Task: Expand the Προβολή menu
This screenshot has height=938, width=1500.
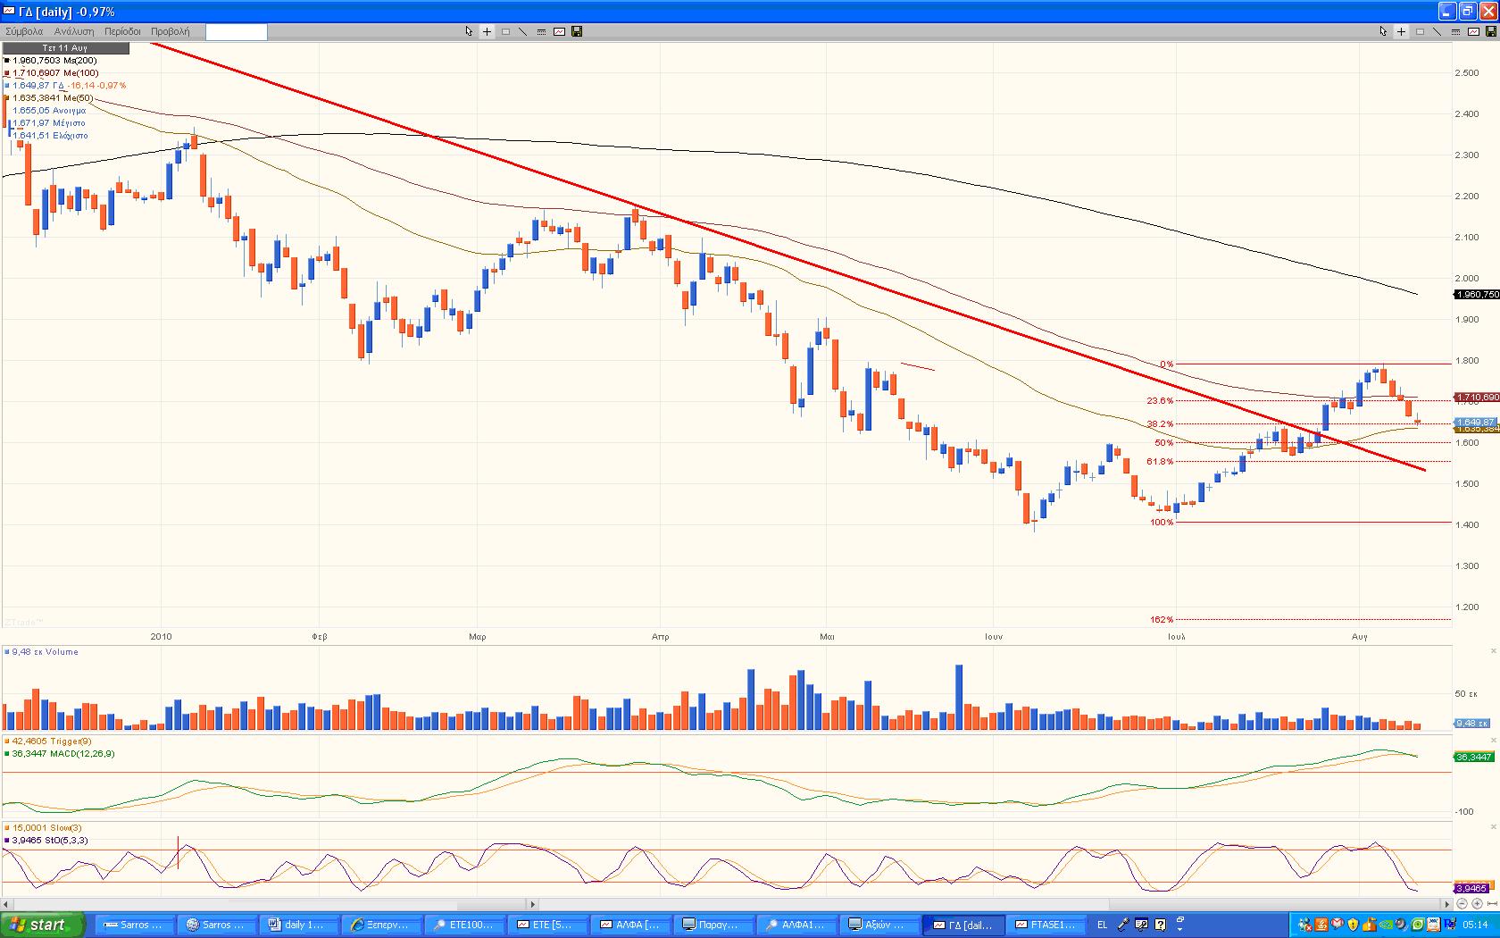Action: coord(170,31)
